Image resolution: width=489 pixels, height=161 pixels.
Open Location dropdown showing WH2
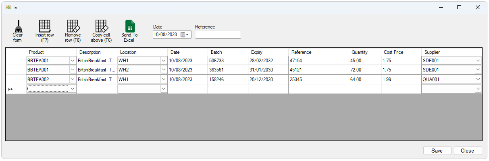pos(163,70)
